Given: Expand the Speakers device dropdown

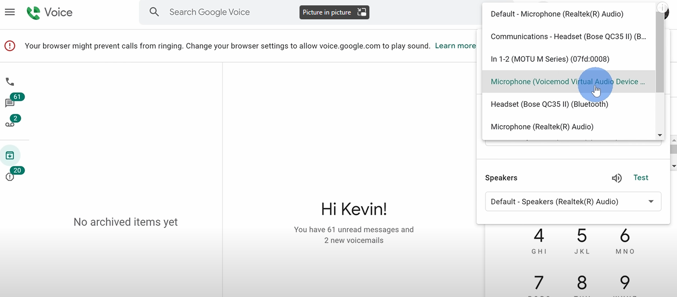Looking at the screenshot, I should pos(573,202).
